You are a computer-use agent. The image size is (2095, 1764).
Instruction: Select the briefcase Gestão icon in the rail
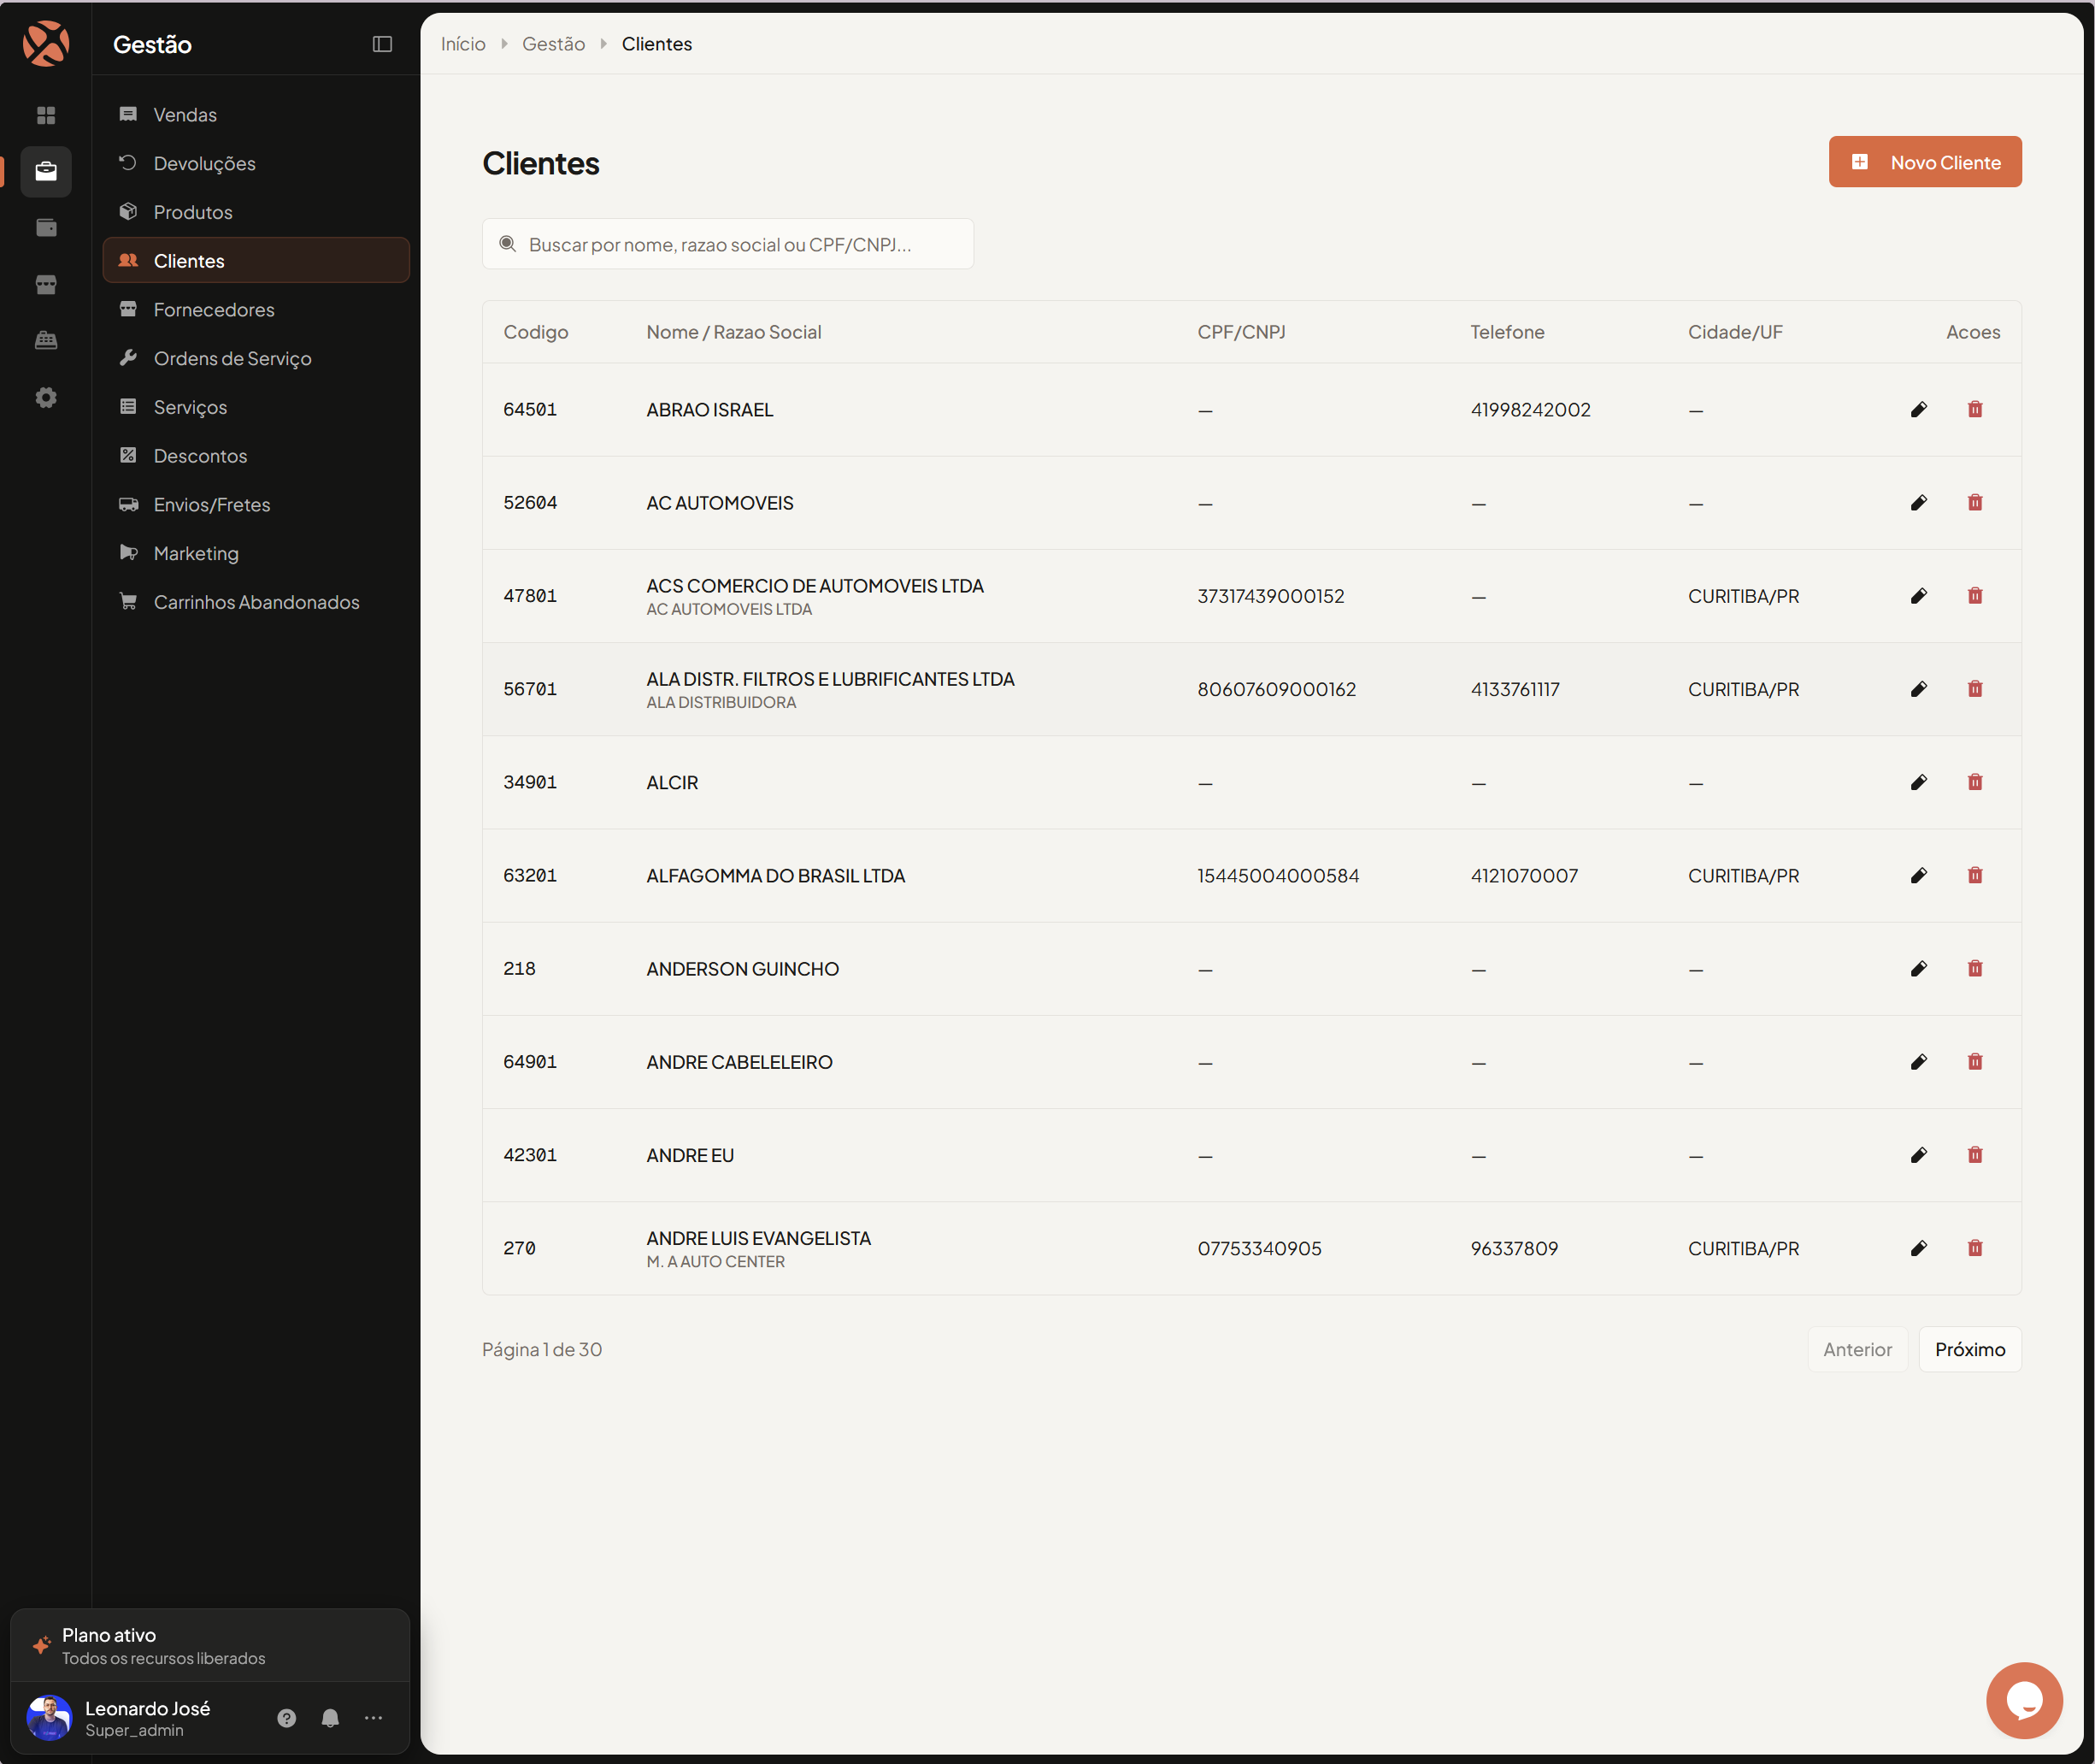coord(46,172)
